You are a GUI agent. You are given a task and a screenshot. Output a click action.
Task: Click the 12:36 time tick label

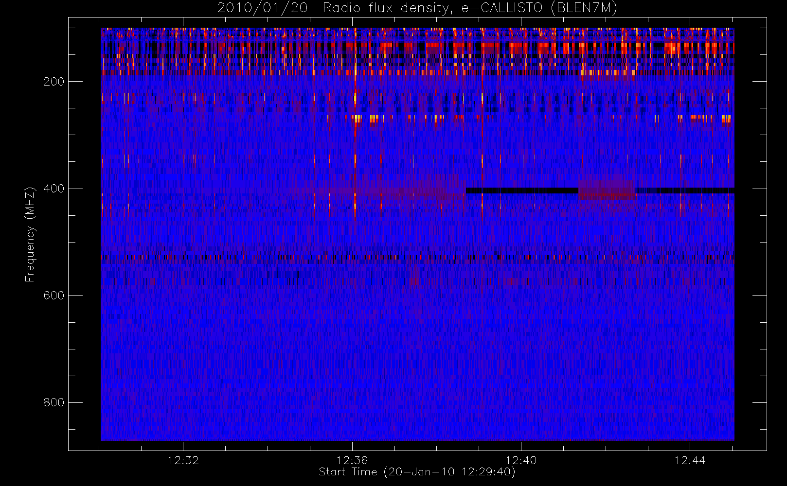(x=352, y=460)
